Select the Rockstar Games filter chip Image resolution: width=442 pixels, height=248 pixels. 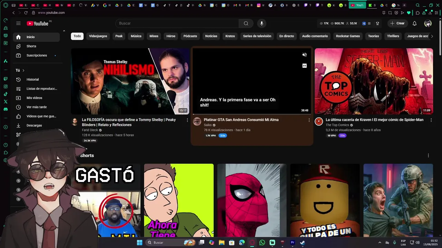348,36
